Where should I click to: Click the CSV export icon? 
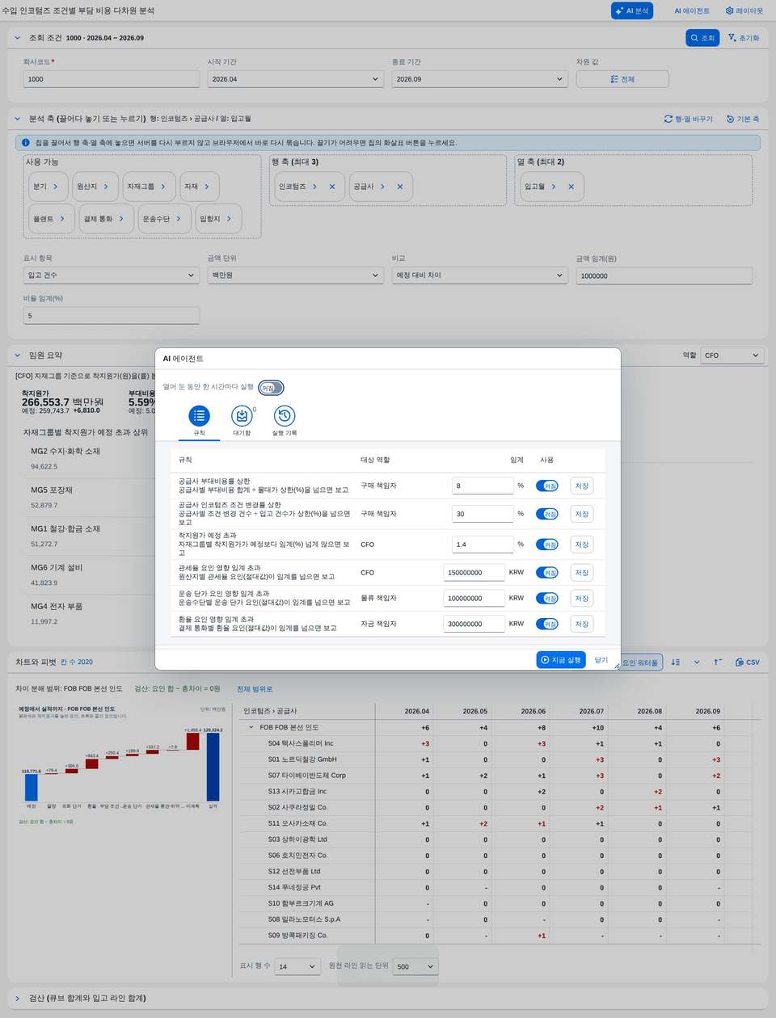tap(748, 663)
